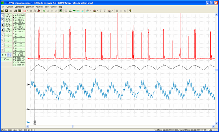Click the cyan measurement markers icon
The width and height of the screenshot is (219, 132).
(x=82, y=11)
